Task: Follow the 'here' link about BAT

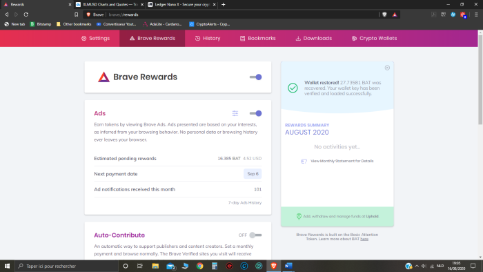Action: 364,239
